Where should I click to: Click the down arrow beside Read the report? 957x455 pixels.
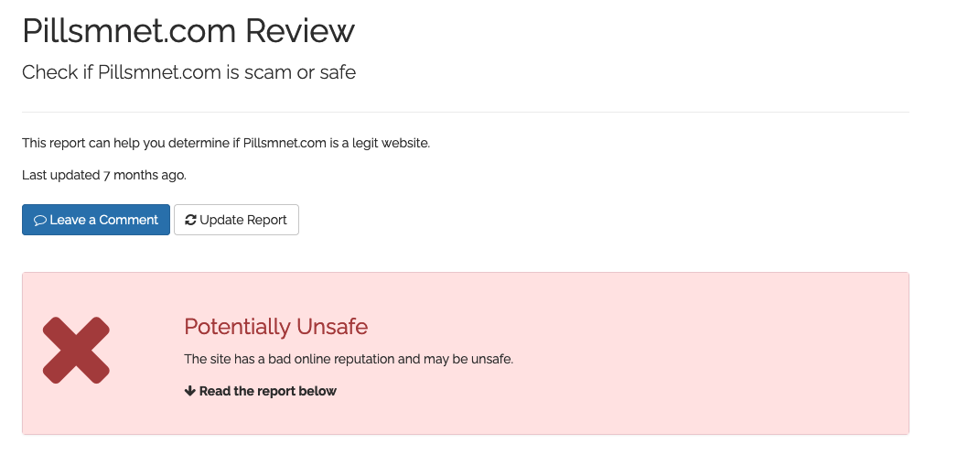189,391
